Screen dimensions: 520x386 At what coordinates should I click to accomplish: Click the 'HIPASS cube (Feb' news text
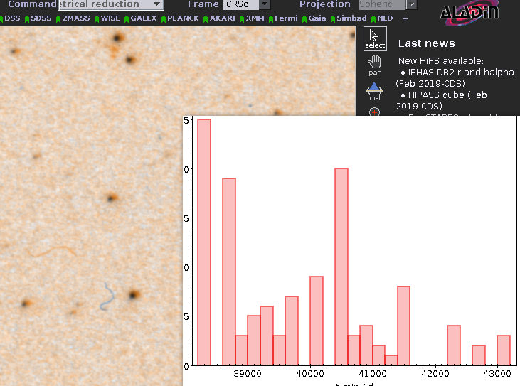447,95
